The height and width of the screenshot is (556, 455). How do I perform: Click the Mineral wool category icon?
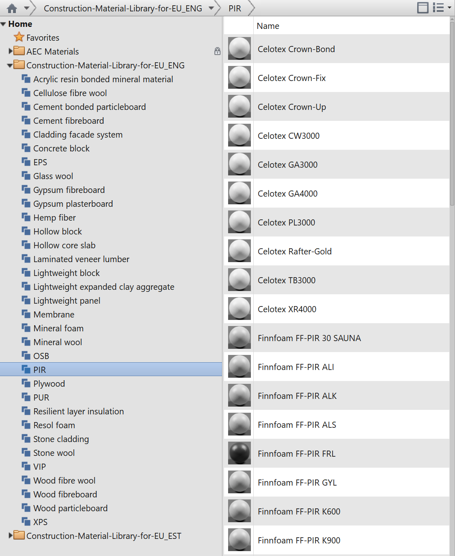pyautogui.click(x=26, y=342)
